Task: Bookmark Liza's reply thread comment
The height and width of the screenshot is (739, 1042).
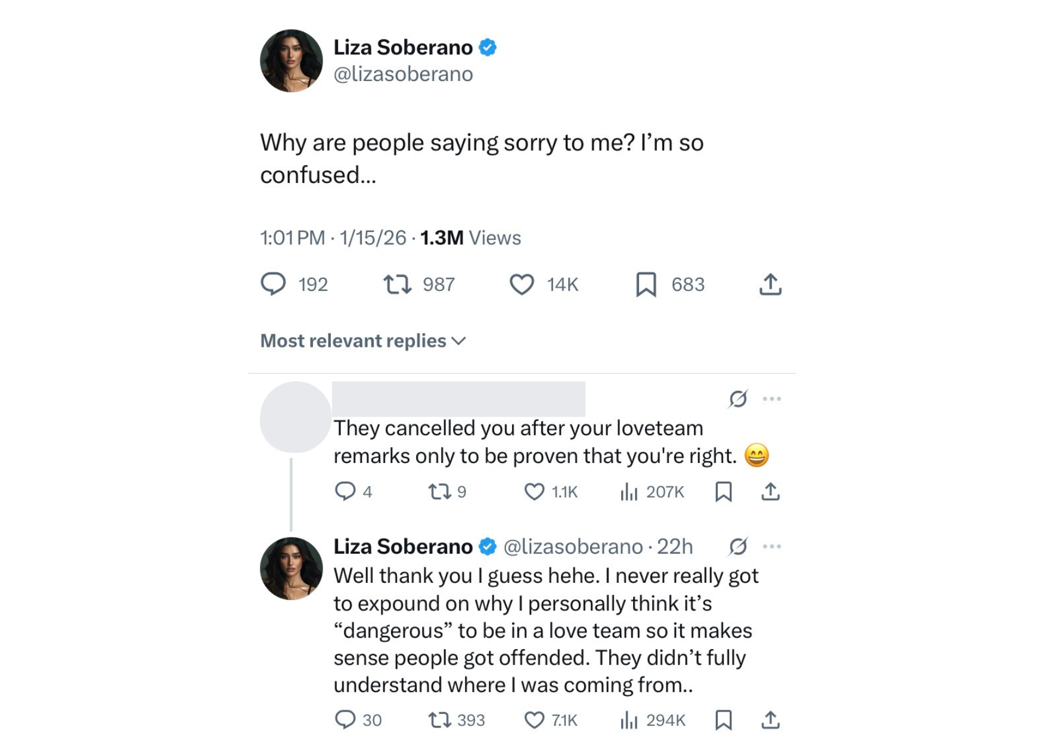Action: point(724,719)
